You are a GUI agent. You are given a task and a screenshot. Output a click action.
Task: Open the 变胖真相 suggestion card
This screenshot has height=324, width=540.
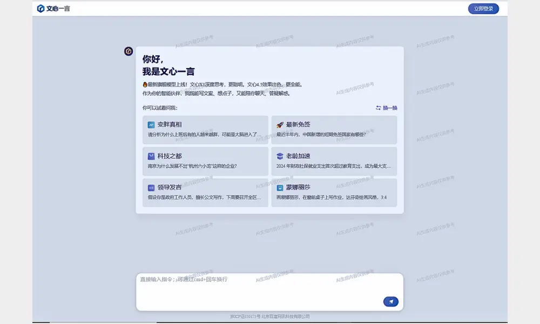(205, 130)
